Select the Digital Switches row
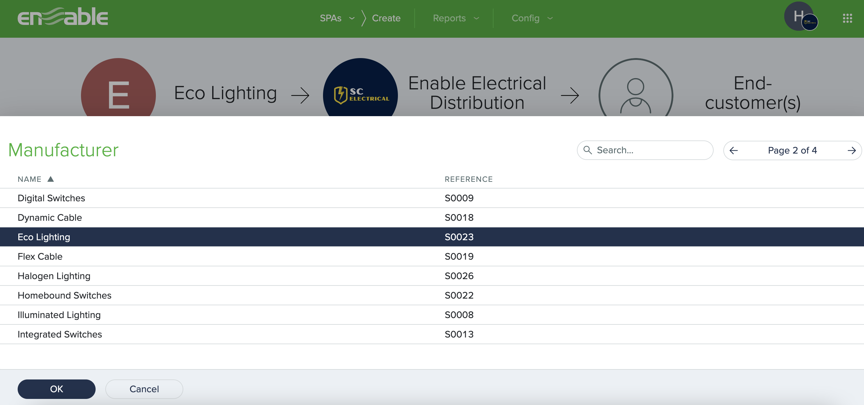The width and height of the screenshot is (864, 405). pyautogui.click(x=51, y=198)
